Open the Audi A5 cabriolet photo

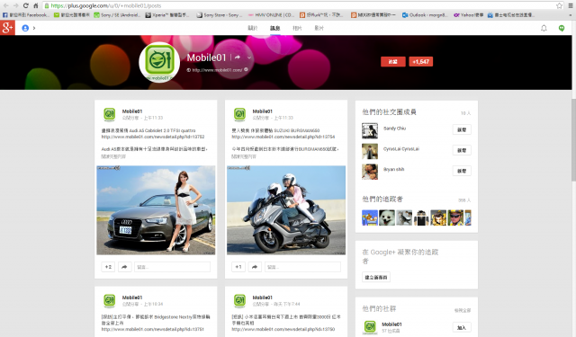[x=156, y=210]
